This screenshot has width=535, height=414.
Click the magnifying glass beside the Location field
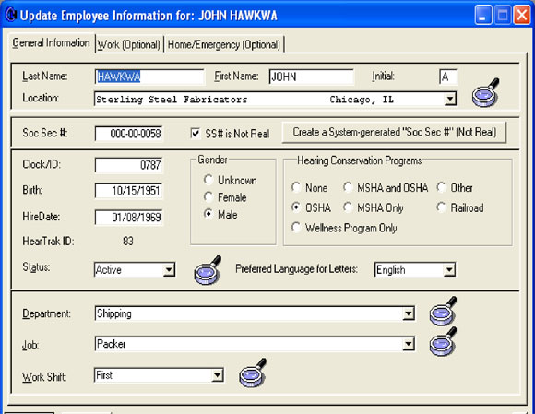(485, 92)
